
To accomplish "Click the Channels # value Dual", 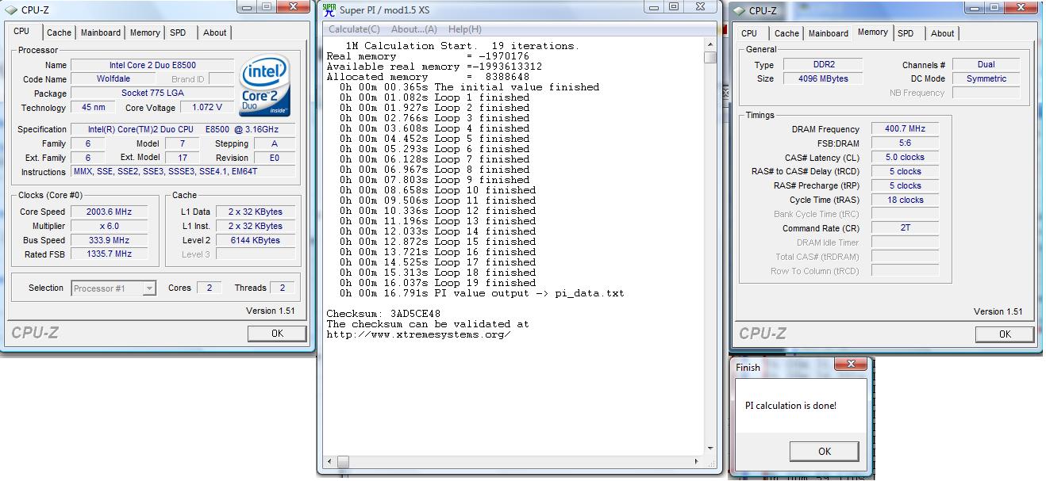I will click(986, 65).
